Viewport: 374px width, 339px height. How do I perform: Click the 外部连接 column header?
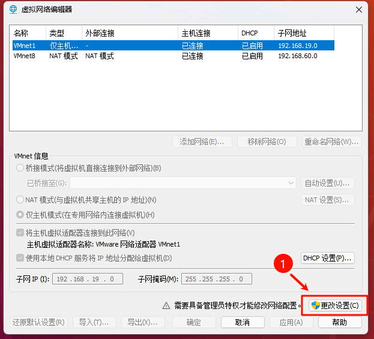click(x=130, y=33)
